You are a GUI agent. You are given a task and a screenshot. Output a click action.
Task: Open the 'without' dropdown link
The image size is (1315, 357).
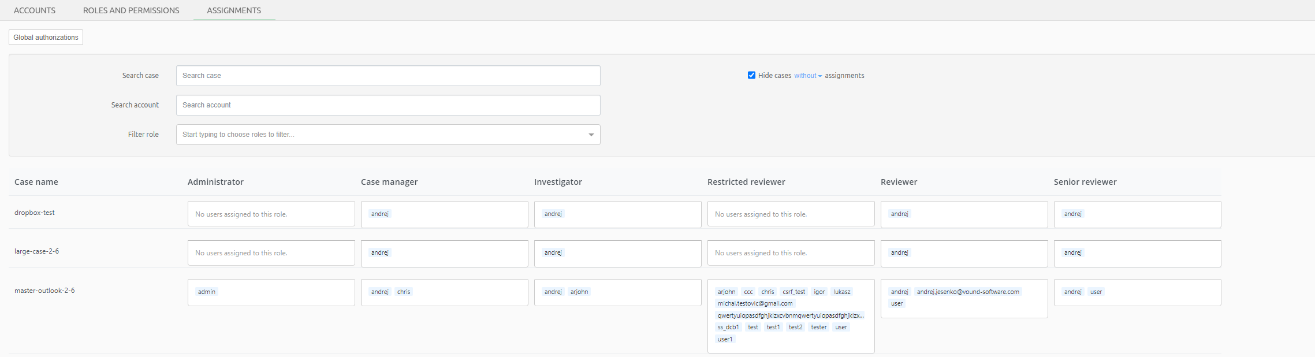[x=807, y=76]
